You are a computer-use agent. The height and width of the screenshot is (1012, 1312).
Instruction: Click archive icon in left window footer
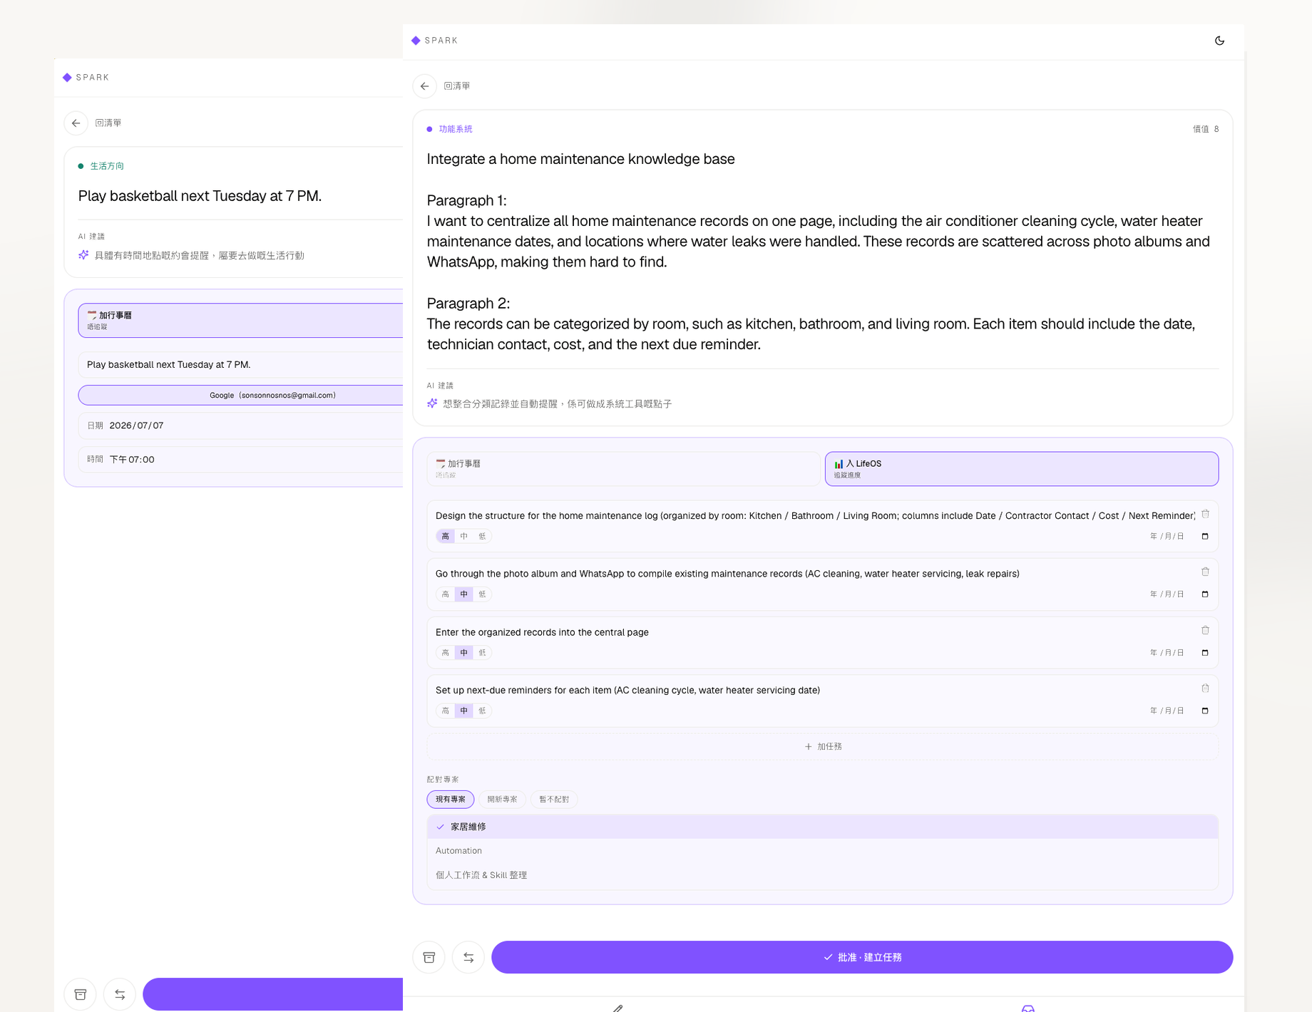pyautogui.click(x=81, y=994)
